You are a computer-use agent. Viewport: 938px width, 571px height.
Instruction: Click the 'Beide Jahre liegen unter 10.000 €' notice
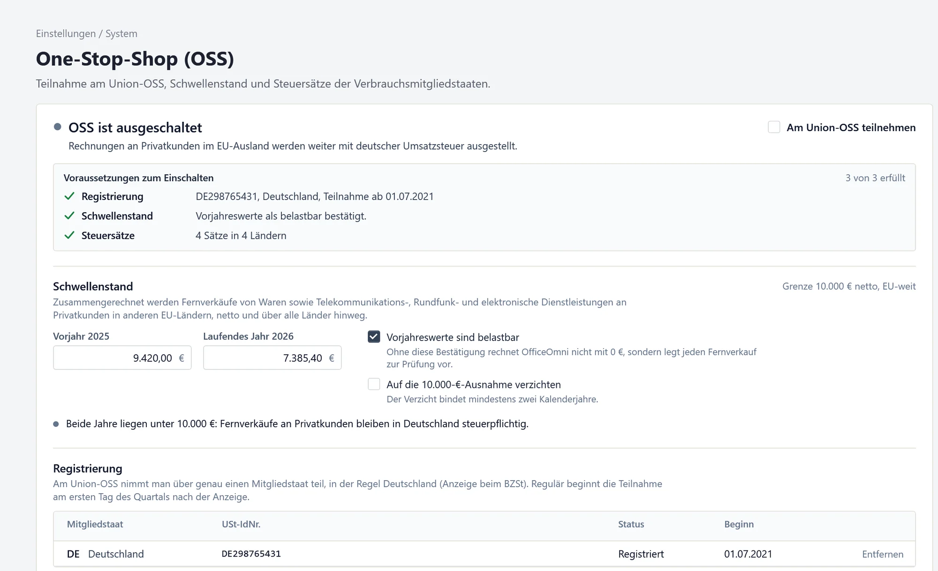[x=297, y=424]
